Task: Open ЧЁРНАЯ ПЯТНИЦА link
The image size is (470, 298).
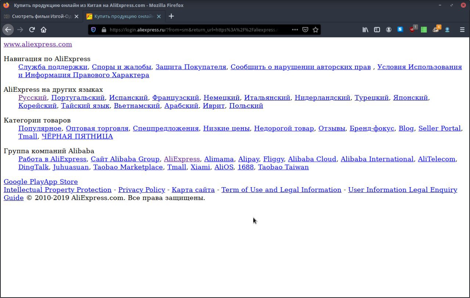Action: pos(77,137)
